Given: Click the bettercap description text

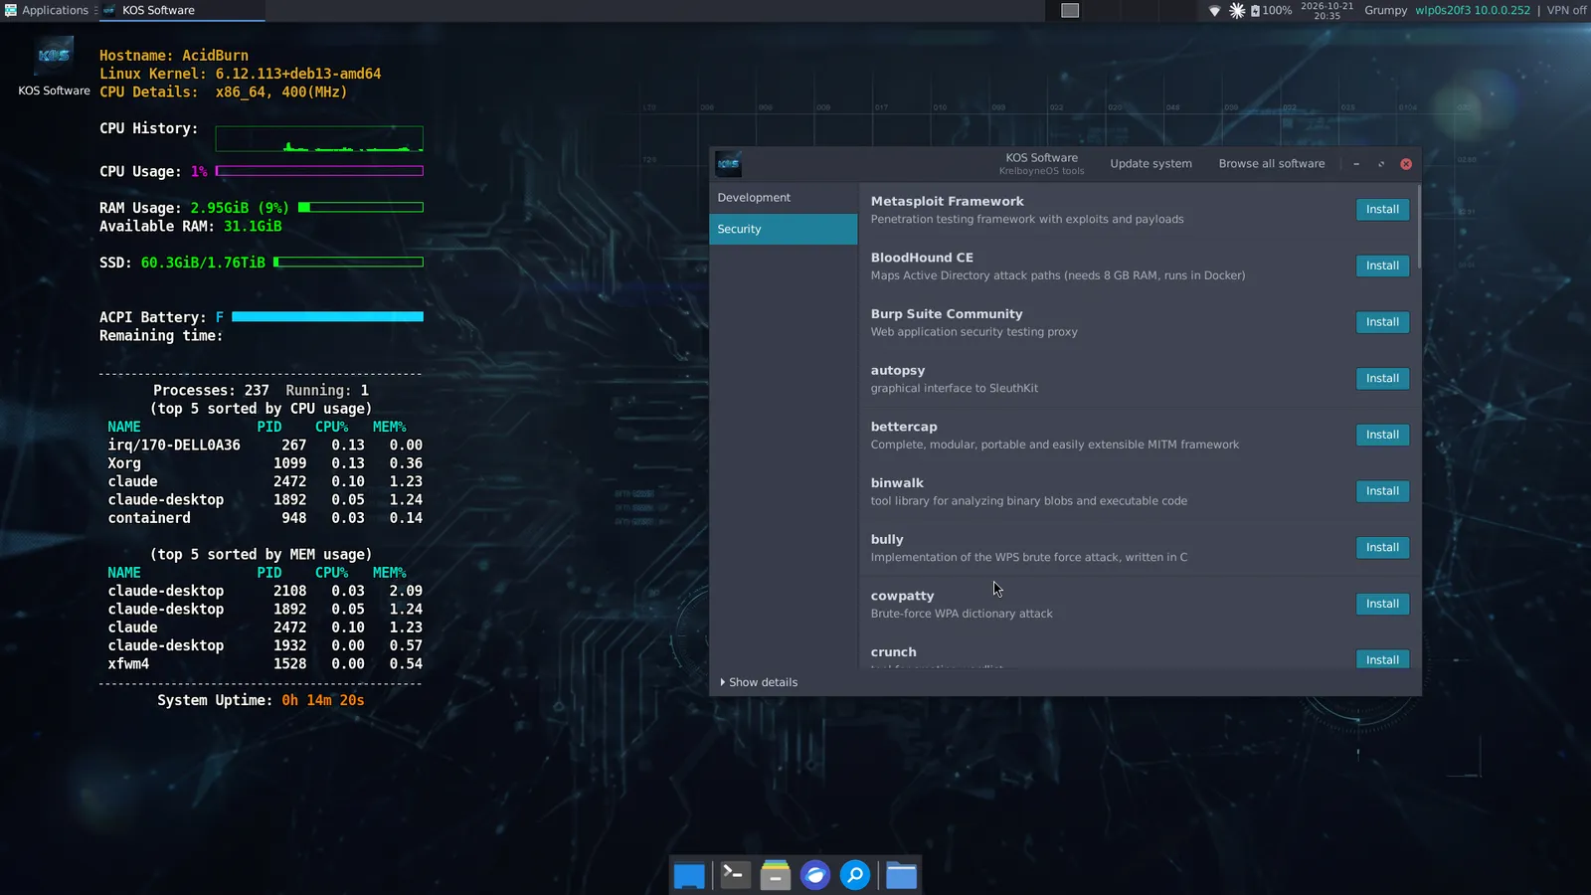Looking at the screenshot, I should (x=1055, y=446).
